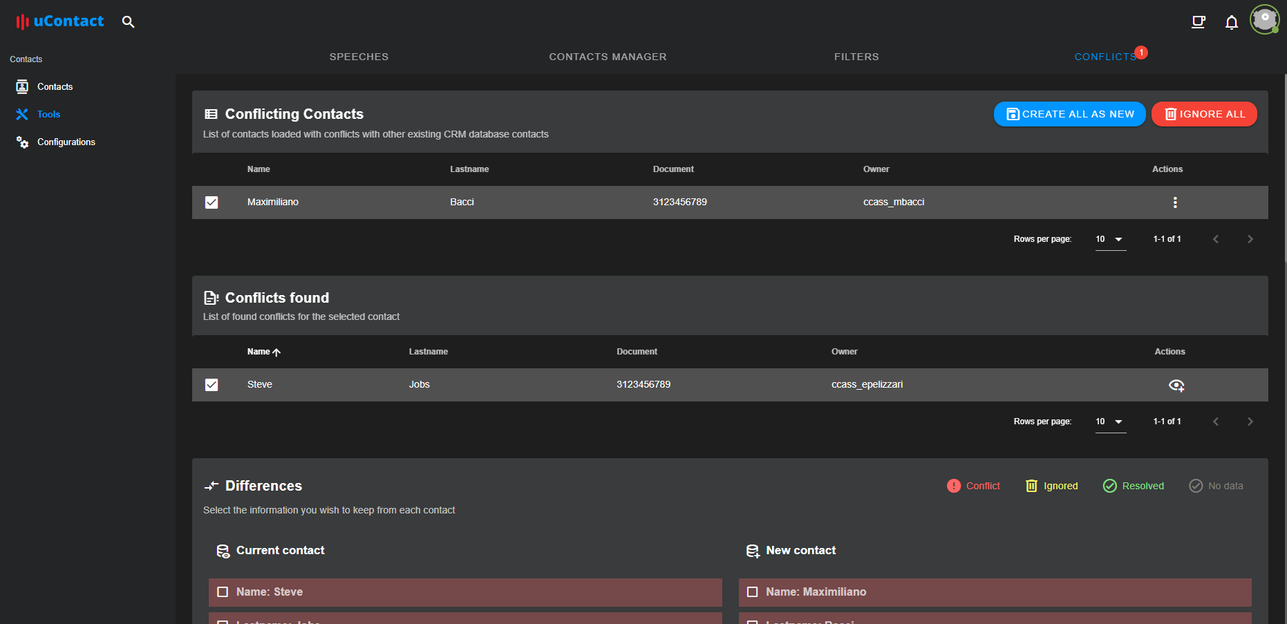Screen dimensions: 1287x624
Task: Click the Tools wrench icon
Action: 22,114
